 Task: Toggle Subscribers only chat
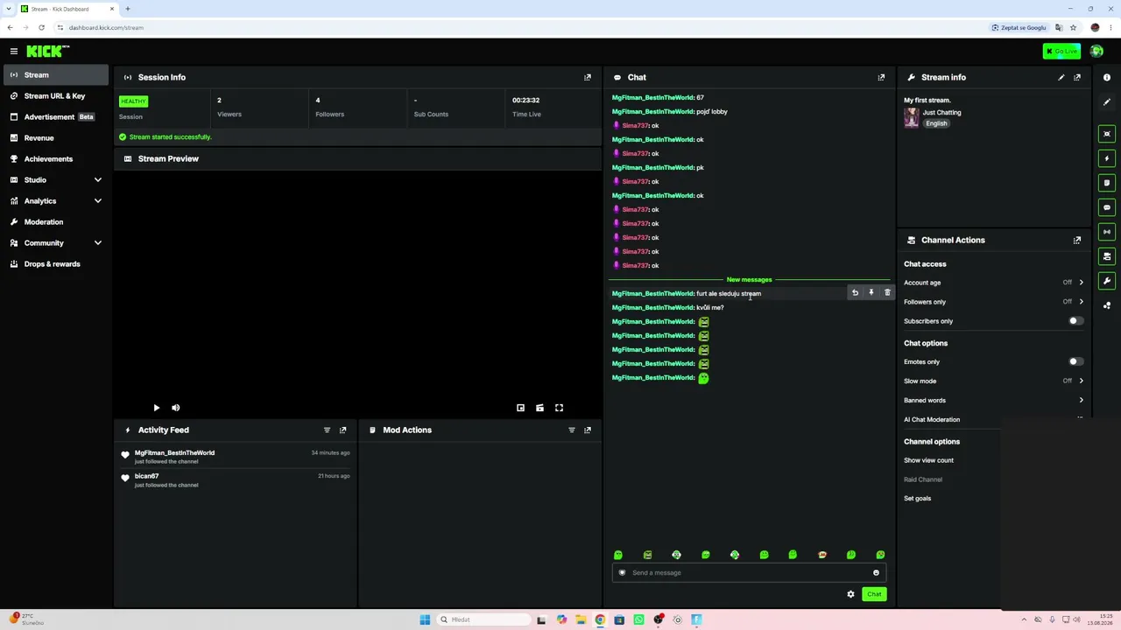(x=1075, y=321)
